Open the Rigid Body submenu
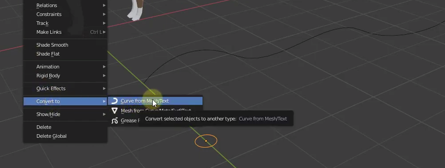This screenshot has height=168, width=445. [65, 76]
